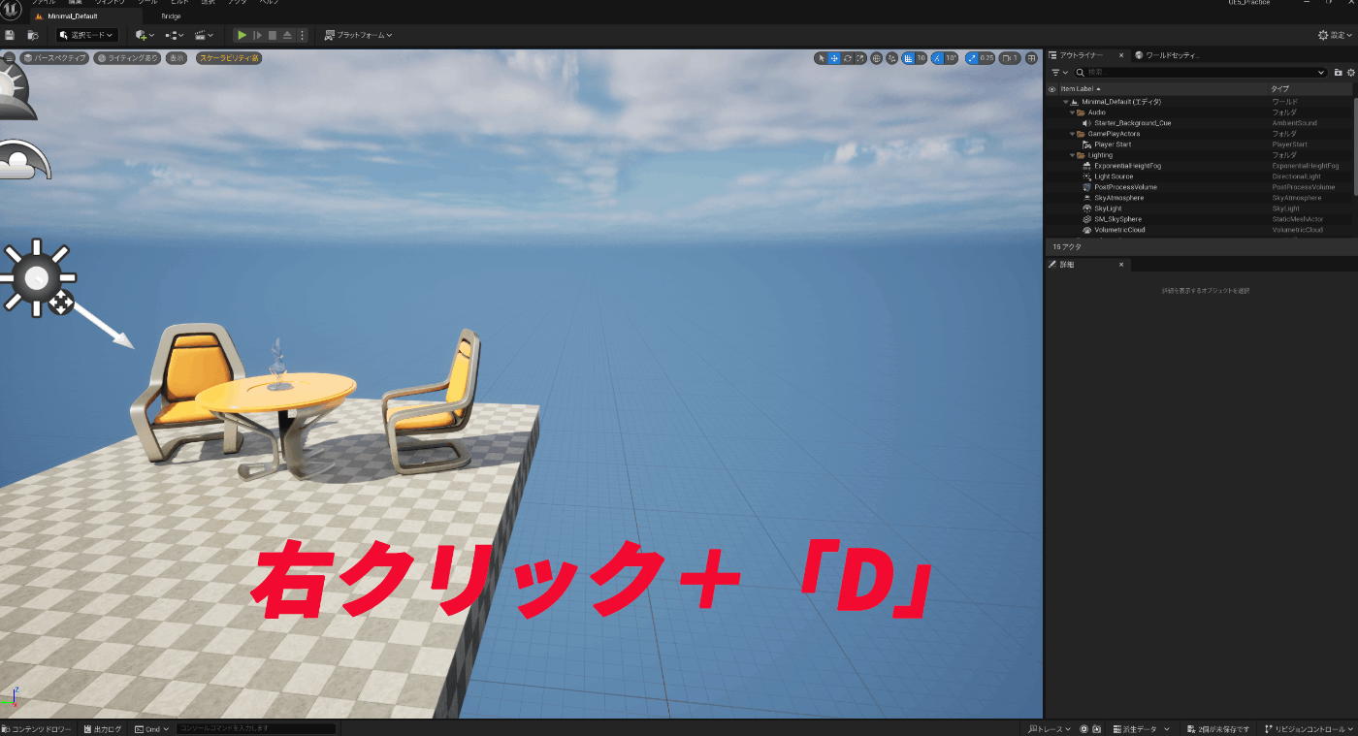Click the Stop playback button
The image size is (1358, 736).
point(273,35)
